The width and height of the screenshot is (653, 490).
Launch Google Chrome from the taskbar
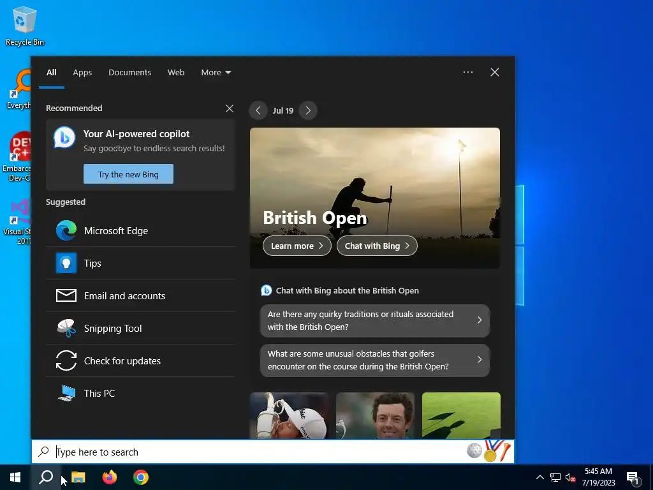[141, 477]
